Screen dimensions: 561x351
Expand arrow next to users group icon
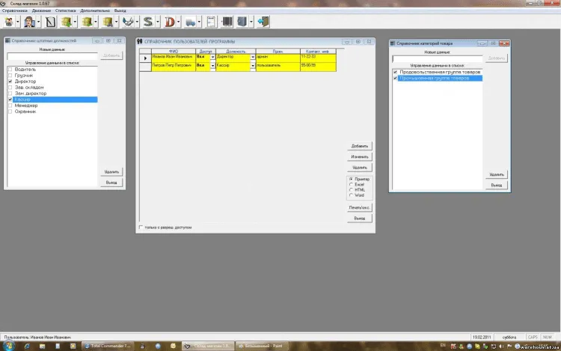tap(17, 22)
